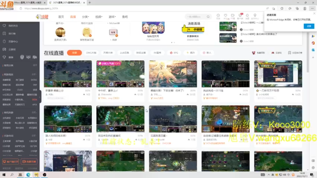Open the creator center location-pin icon
The height and width of the screenshot is (178, 317).
click(x=255, y=15)
